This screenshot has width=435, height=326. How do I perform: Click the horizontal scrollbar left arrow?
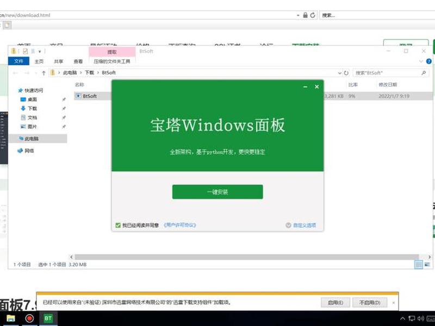pyautogui.click(x=72, y=257)
